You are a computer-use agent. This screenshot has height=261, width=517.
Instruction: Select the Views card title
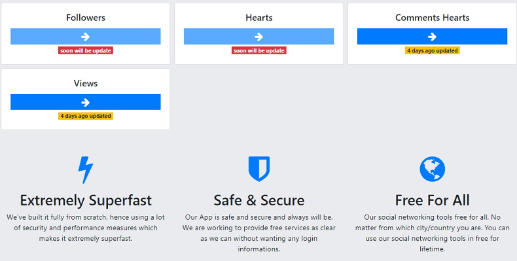pyautogui.click(x=86, y=83)
